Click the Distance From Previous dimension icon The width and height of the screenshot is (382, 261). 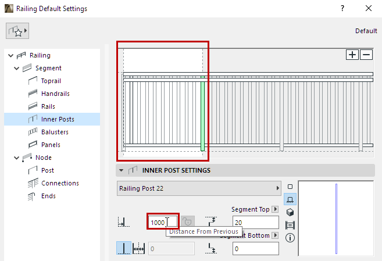point(123,222)
